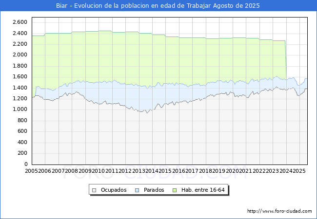The image size is (317, 219).
Task: Click the Hab. entre 16-64 legend swatch
Action: (x=175, y=190)
